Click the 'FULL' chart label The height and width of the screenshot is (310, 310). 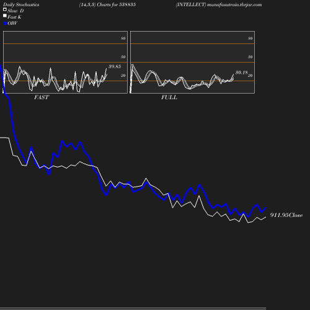pos(169,97)
